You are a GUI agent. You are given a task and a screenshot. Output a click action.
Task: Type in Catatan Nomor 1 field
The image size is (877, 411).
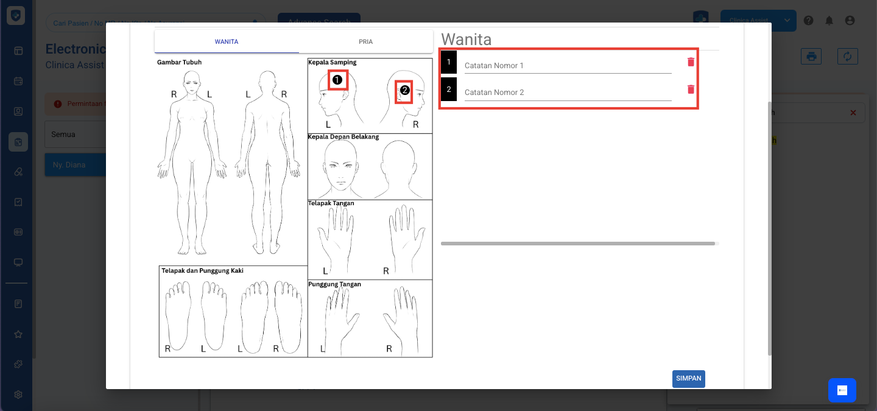pos(568,66)
